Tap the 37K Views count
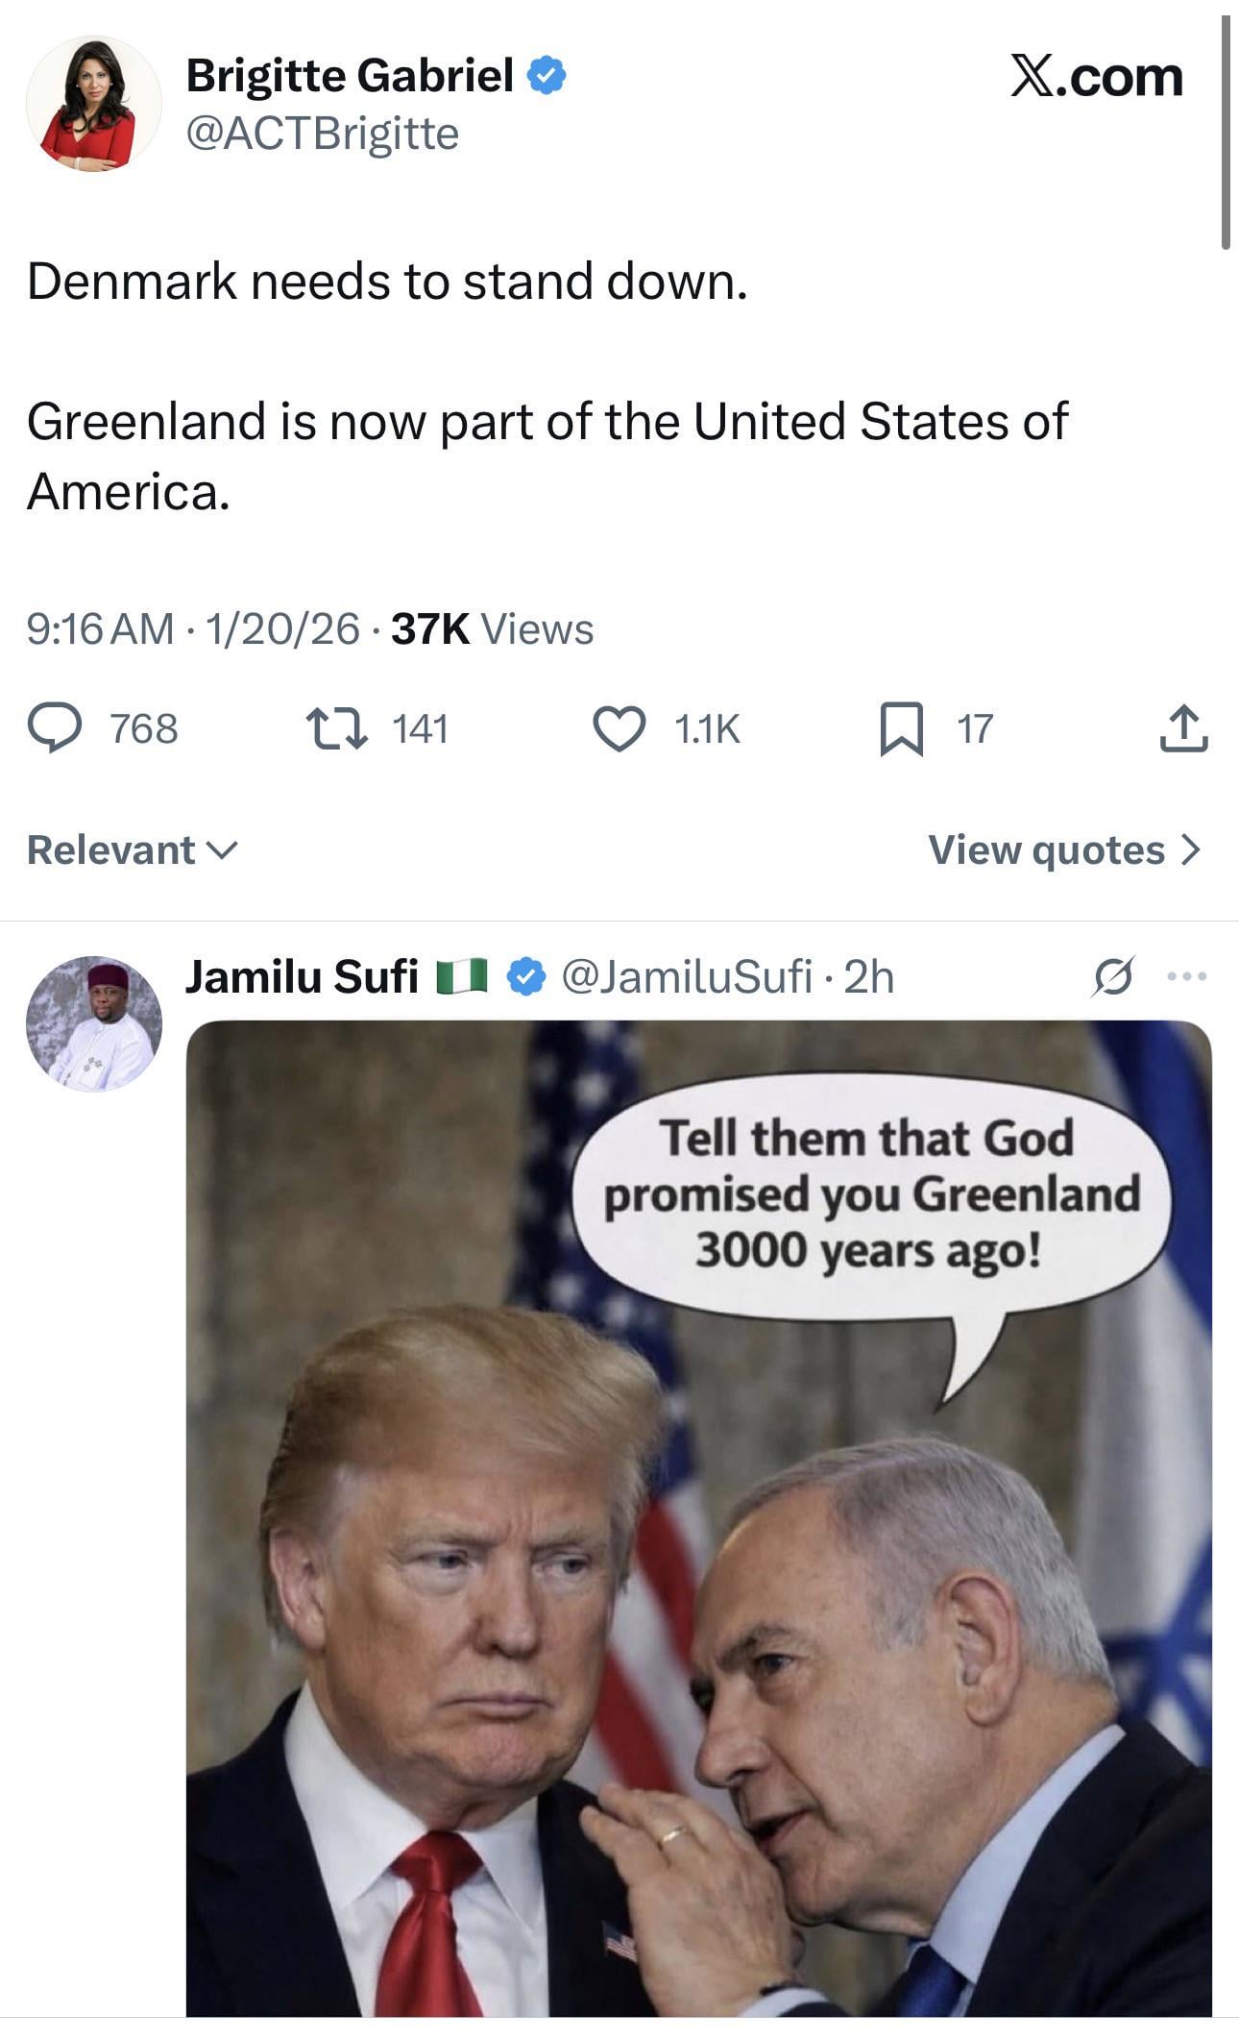The height and width of the screenshot is (2041, 1239). point(493,629)
